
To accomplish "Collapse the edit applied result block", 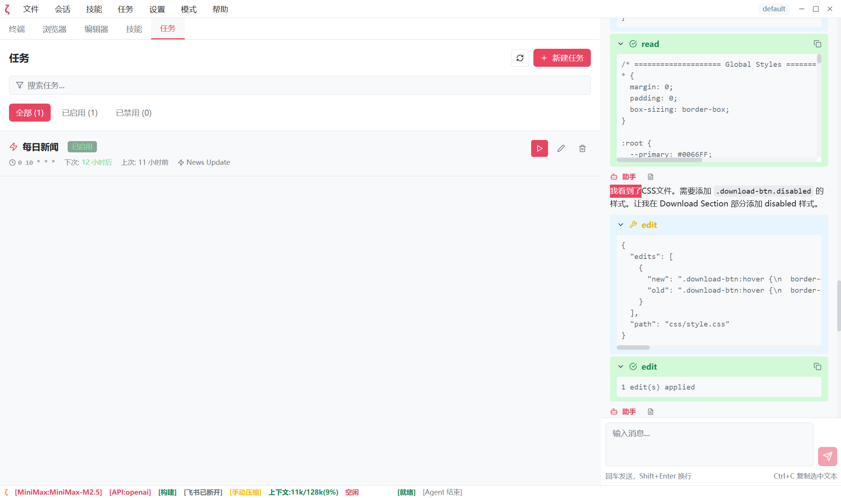I will pyautogui.click(x=621, y=367).
